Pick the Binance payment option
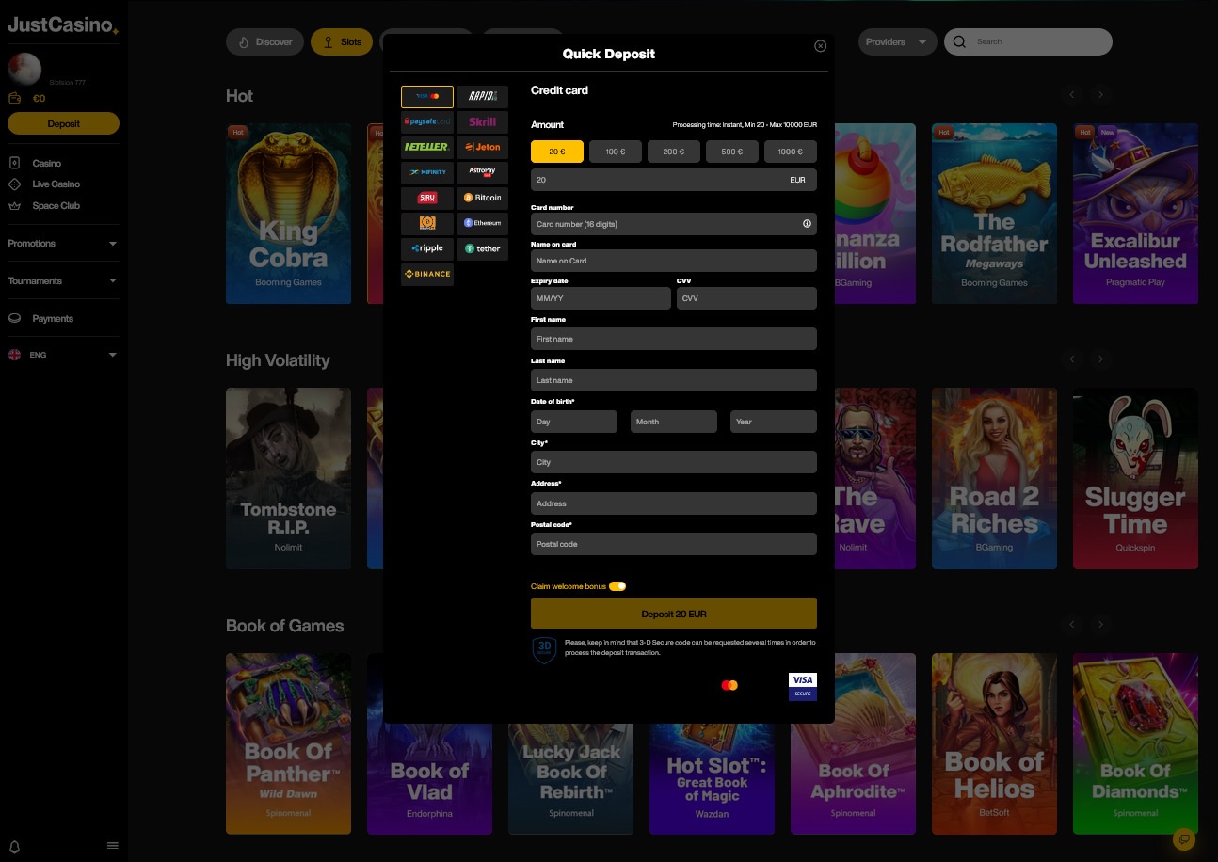Viewport: 1218px width, 862px height. point(426,274)
